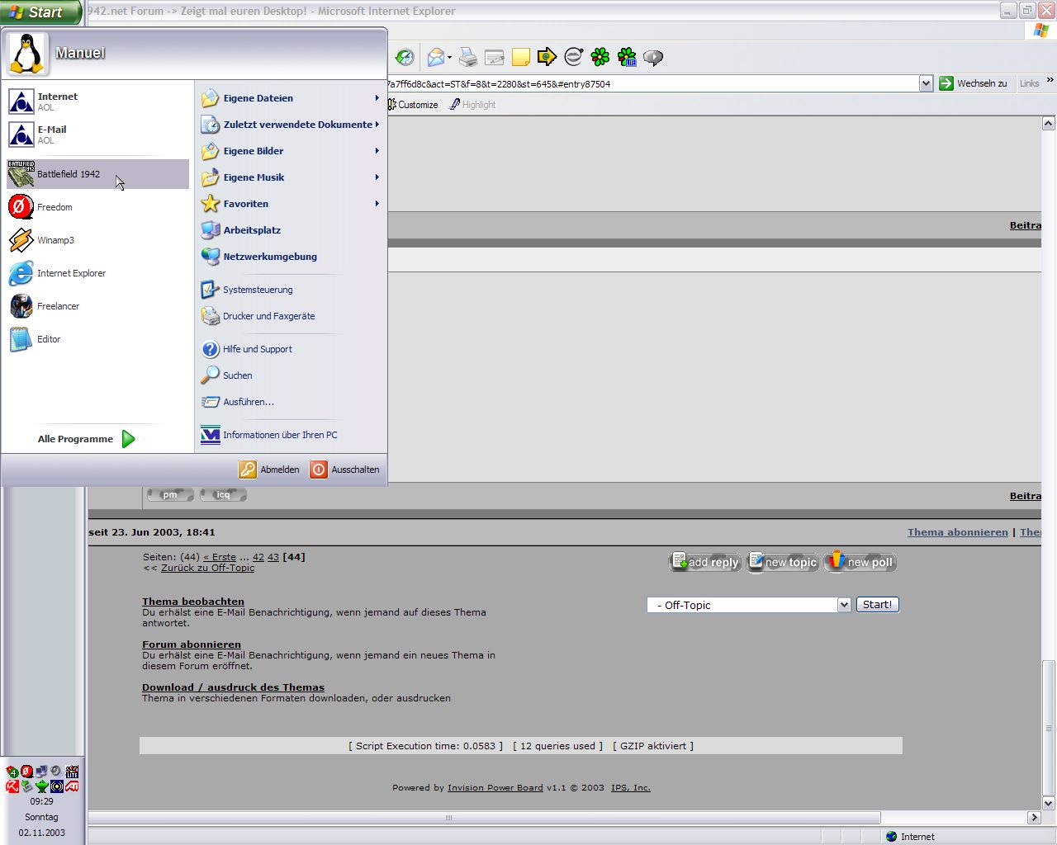The height and width of the screenshot is (845, 1057).
Task: Click the pm button under the post
Action: coord(170,495)
